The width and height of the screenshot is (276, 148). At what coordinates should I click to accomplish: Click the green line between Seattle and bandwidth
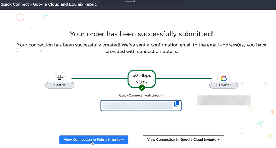pyautogui.click(x=100, y=78)
